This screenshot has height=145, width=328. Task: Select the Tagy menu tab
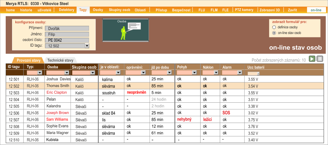point(83,10)
